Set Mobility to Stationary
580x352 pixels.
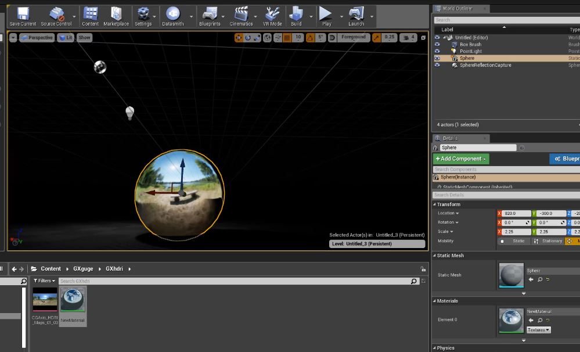coord(548,241)
